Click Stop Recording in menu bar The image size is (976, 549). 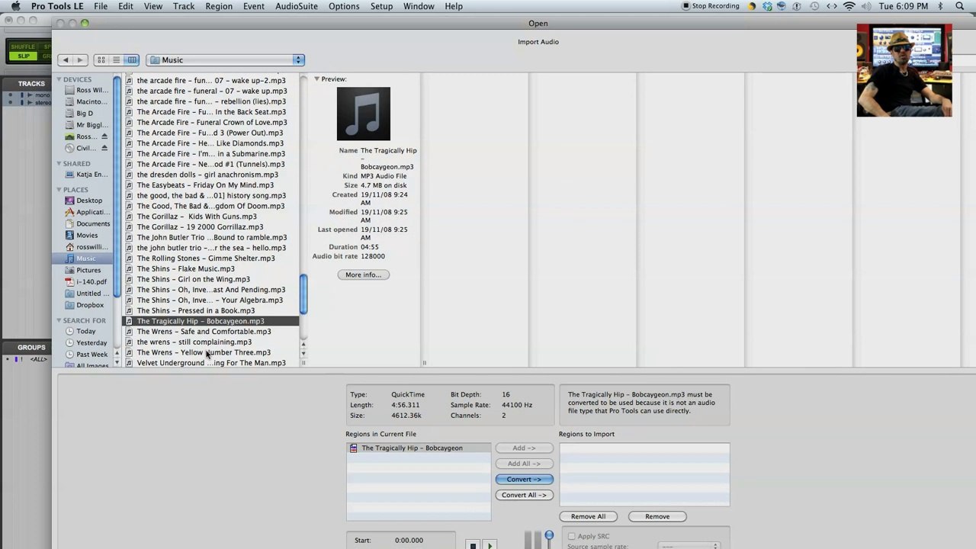point(711,6)
